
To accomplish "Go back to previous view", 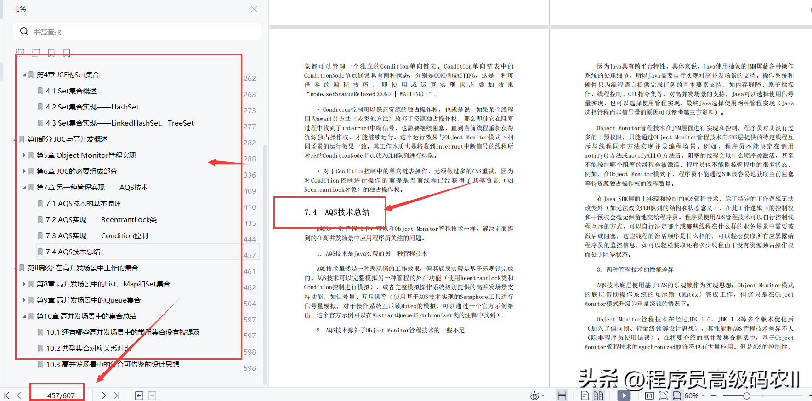I will pos(139,395).
